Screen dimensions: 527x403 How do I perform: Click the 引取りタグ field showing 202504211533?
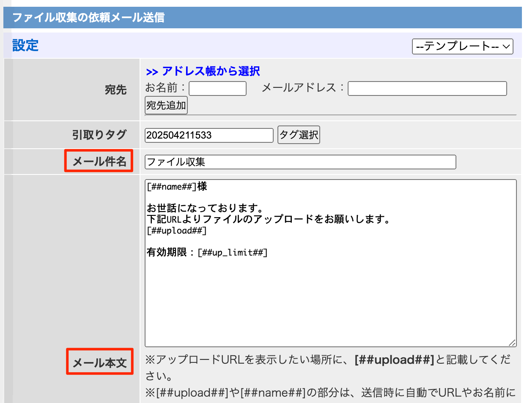(x=209, y=135)
